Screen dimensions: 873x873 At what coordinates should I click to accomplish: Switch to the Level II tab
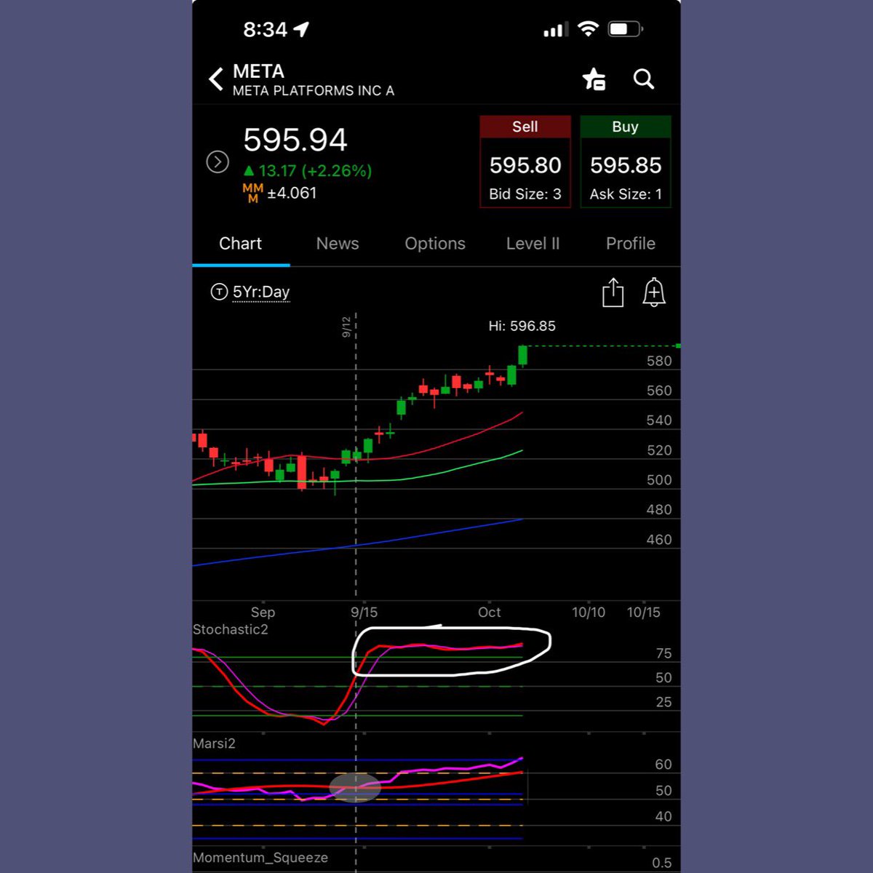(533, 244)
